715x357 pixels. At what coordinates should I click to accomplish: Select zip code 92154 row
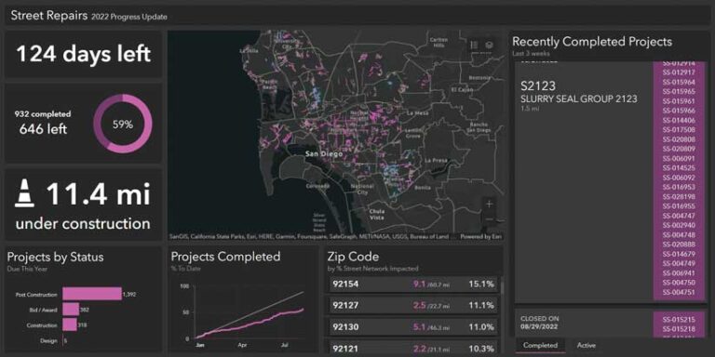[413, 284]
